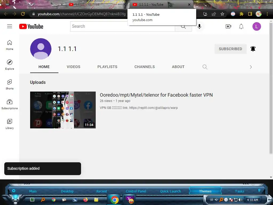The width and height of the screenshot is (273, 205).
Task: Click the volume speaker tray icon
Action: [x=241, y=200]
